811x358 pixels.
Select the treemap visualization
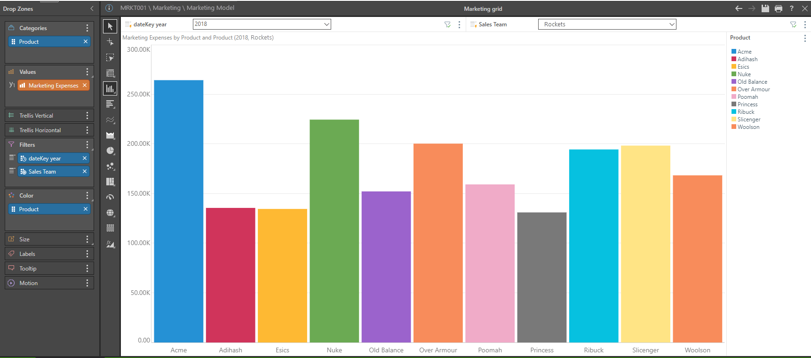tap(110, 182)
